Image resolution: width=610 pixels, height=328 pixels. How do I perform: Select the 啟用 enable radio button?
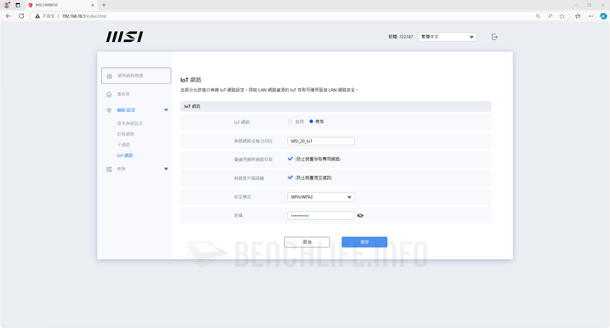click(290, 122)
